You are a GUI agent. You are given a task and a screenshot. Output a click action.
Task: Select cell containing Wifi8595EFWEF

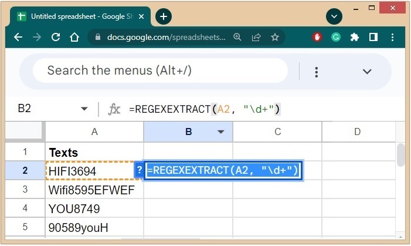[x=94, y=190]
